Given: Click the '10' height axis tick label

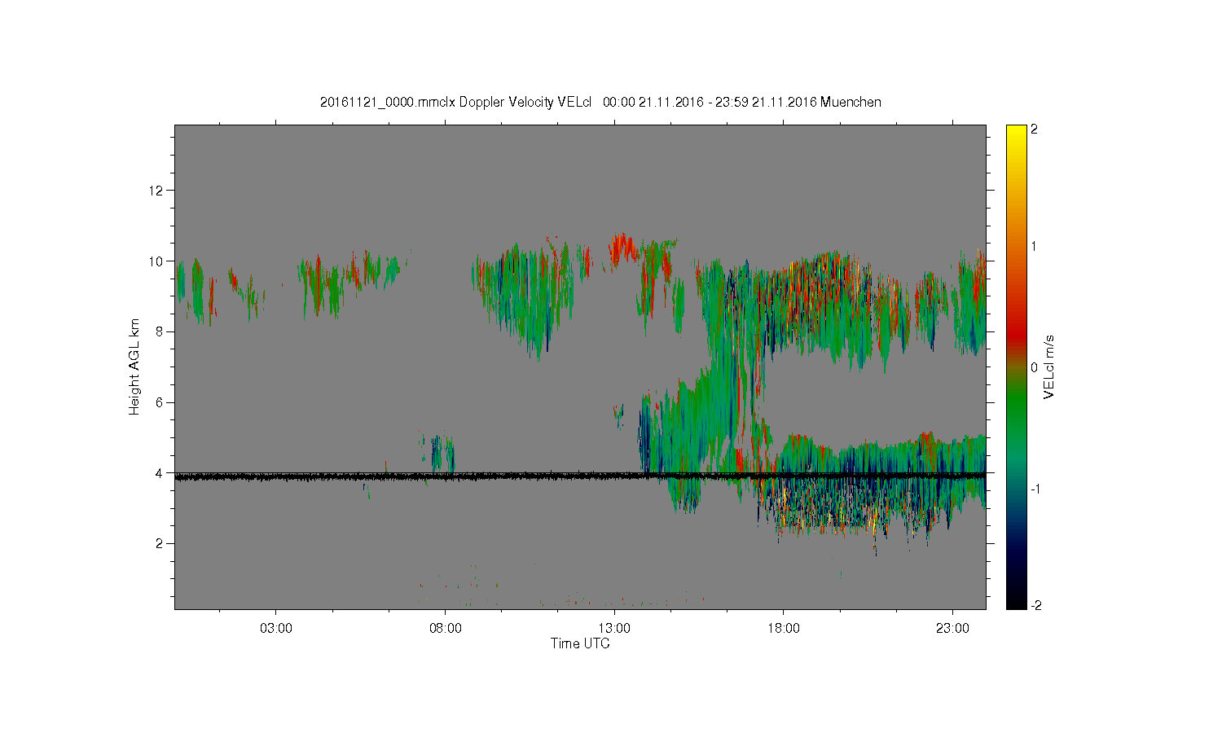Looking at the screenshot, I should click(157, 261).
